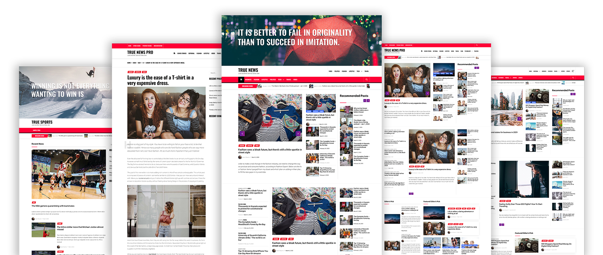Select Politics in True News red navbar

[x=273, y=80]
